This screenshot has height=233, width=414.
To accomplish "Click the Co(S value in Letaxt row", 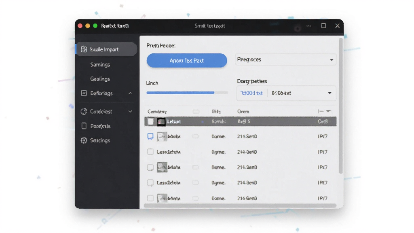I will [x=323, y=121].
